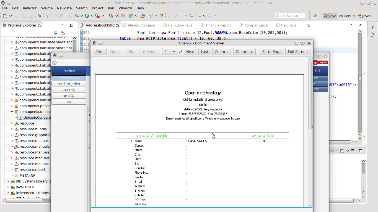378x212 pixels.
Task: Click the Run green play icon
Action: (87, 16)
